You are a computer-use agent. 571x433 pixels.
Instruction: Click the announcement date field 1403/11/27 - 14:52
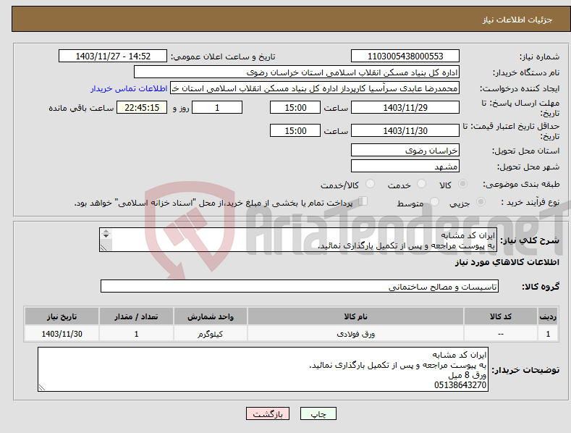(x=112, y=56)
